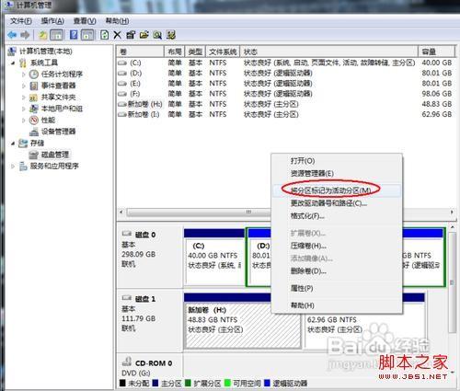Collapse the 系统工具 tree node
This screenshot has width=460, height=391.
[x=13, y=63]
